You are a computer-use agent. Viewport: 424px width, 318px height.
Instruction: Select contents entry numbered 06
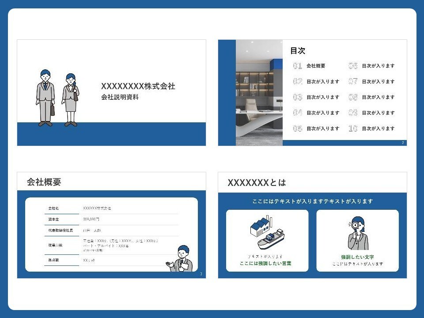pyautogui.click(x=371, y=66)
